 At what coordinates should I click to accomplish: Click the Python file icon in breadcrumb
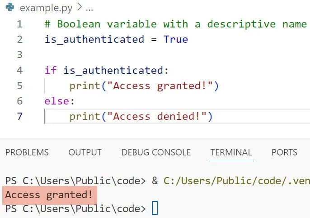pyautogui.click(x=9, y=8)
